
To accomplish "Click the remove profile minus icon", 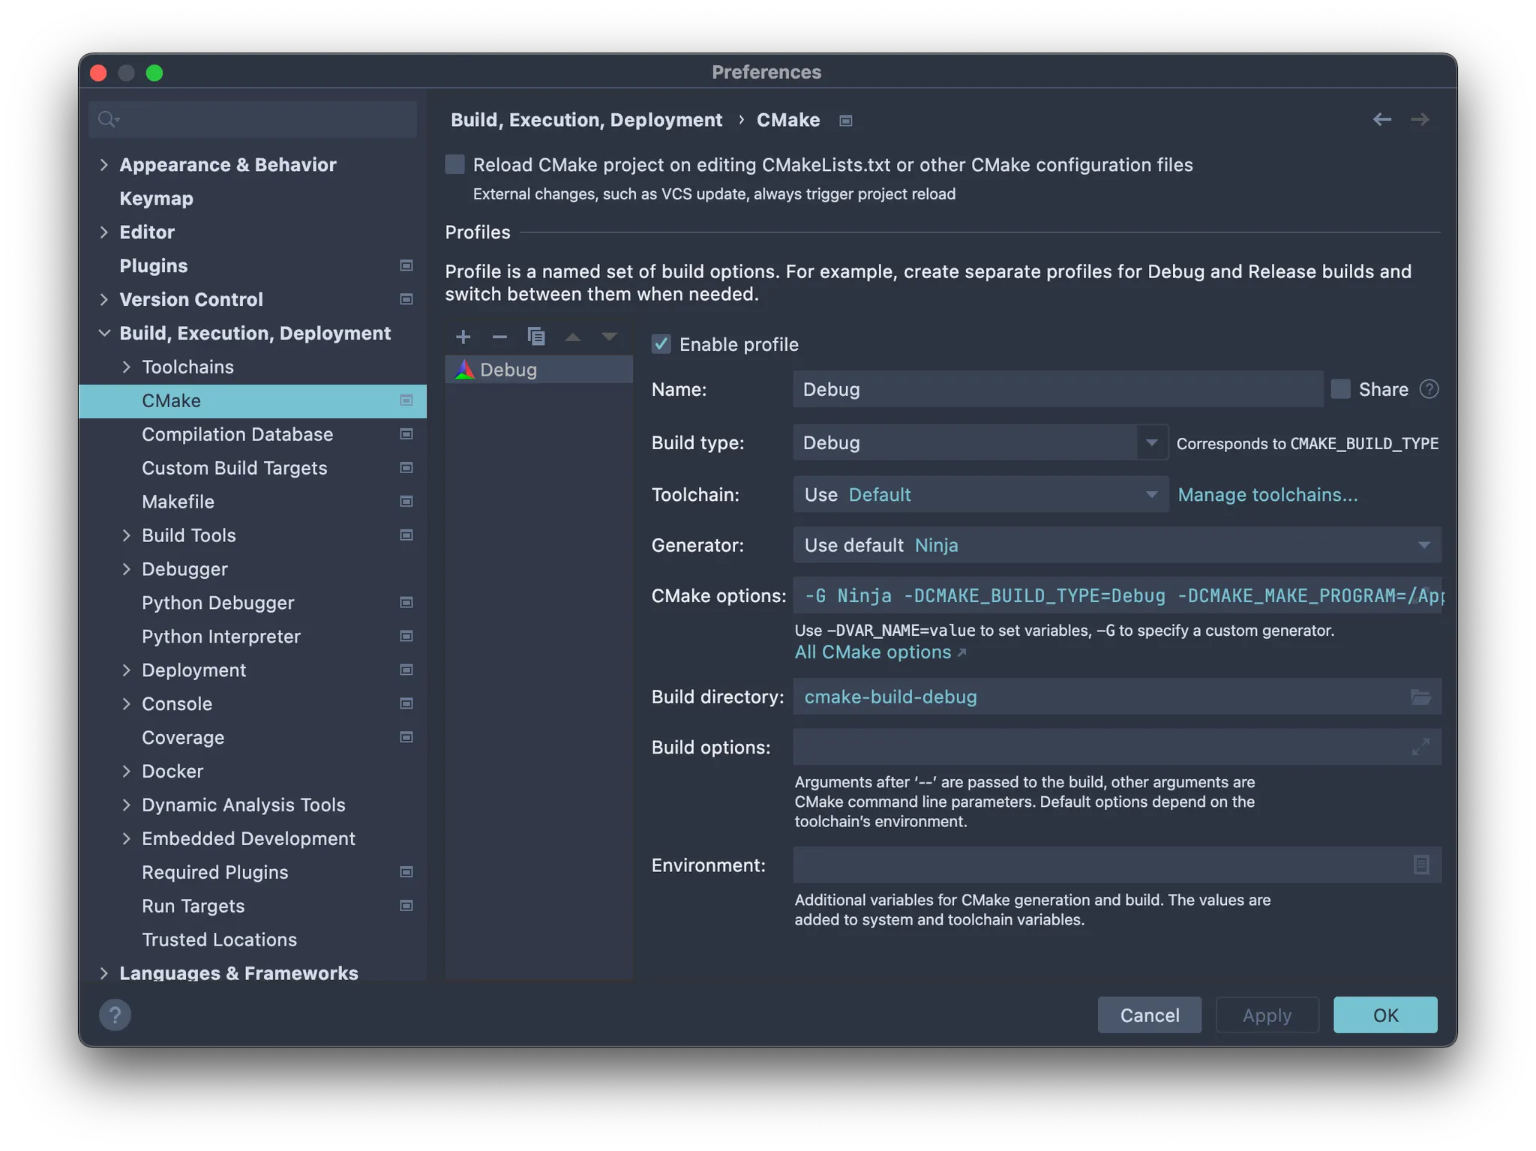I will (x=499, y=337).
